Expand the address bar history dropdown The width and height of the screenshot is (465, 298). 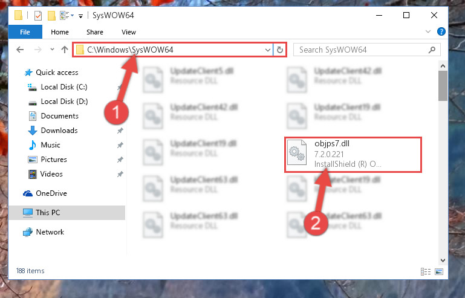coord(268,50)
